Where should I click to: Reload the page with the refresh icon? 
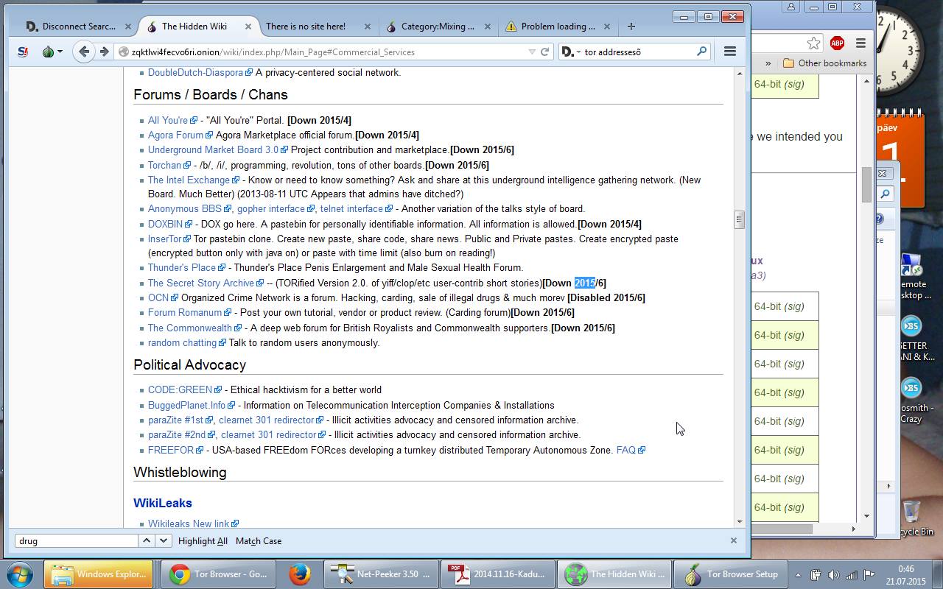tap(545, 52)
